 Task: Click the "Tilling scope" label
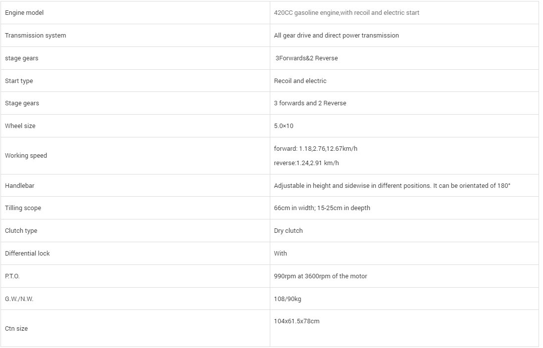click(23, 208)
